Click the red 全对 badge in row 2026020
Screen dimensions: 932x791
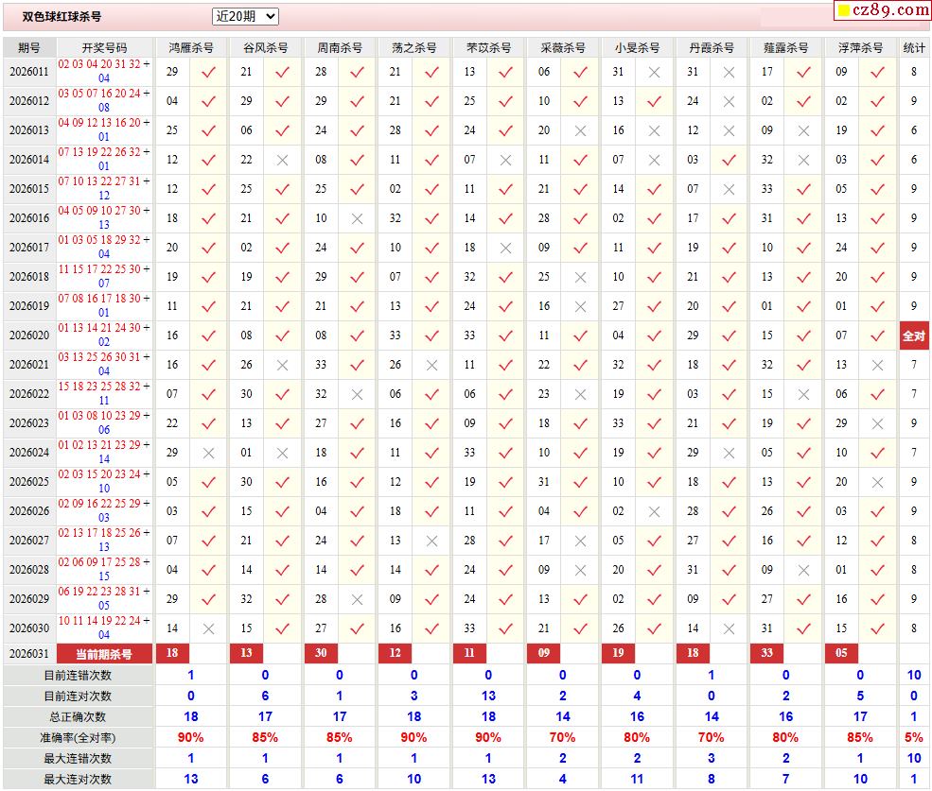[914, 335]
